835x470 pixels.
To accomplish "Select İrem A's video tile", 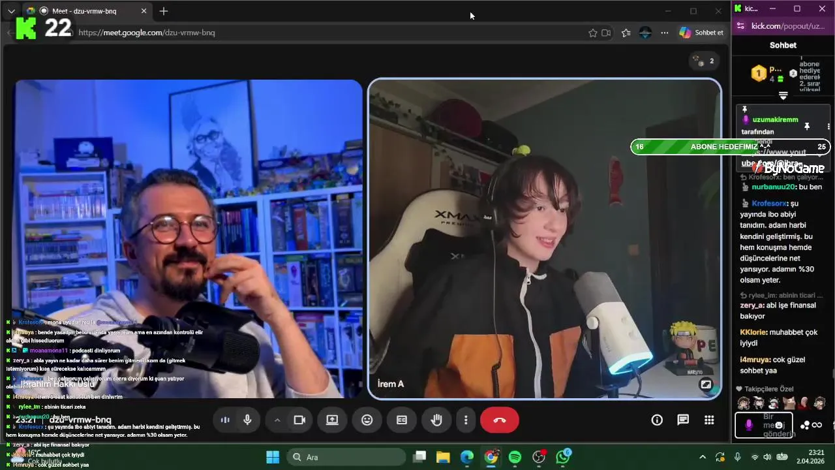I will click(545, 239).
